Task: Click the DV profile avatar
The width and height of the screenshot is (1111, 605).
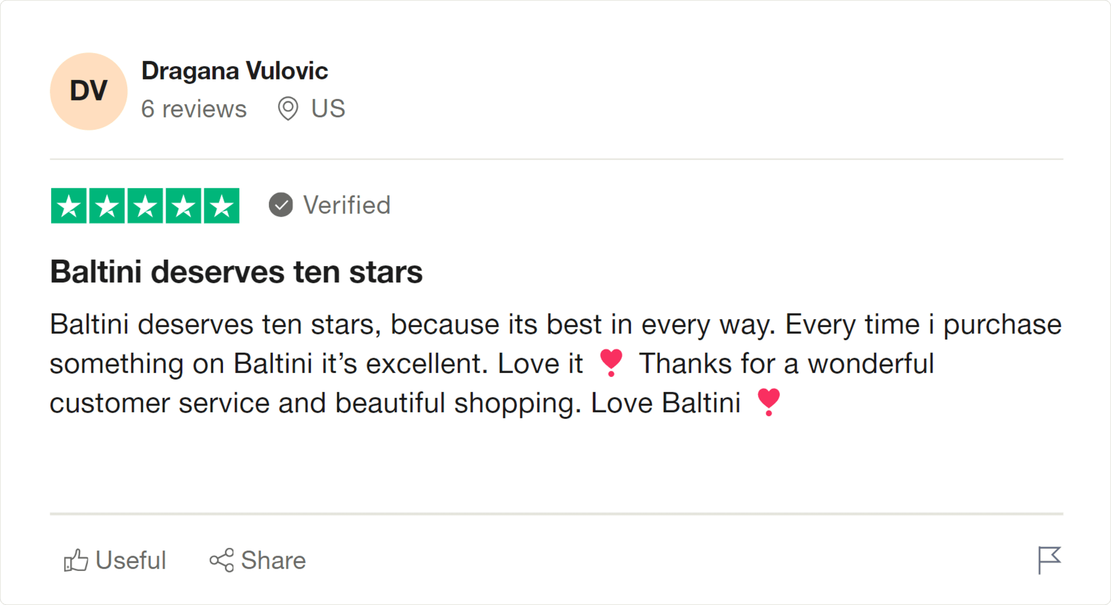Action: 88,91
